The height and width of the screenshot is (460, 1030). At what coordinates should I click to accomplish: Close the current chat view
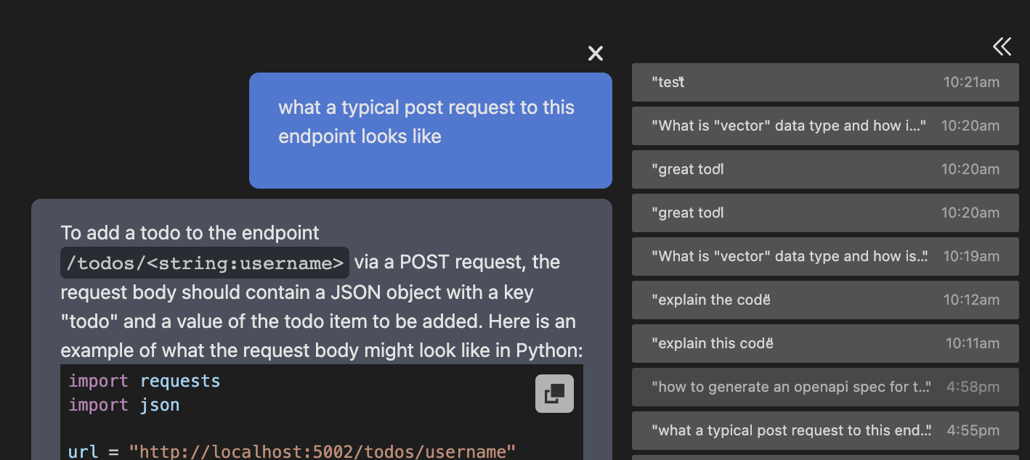(x=595, y=53)
